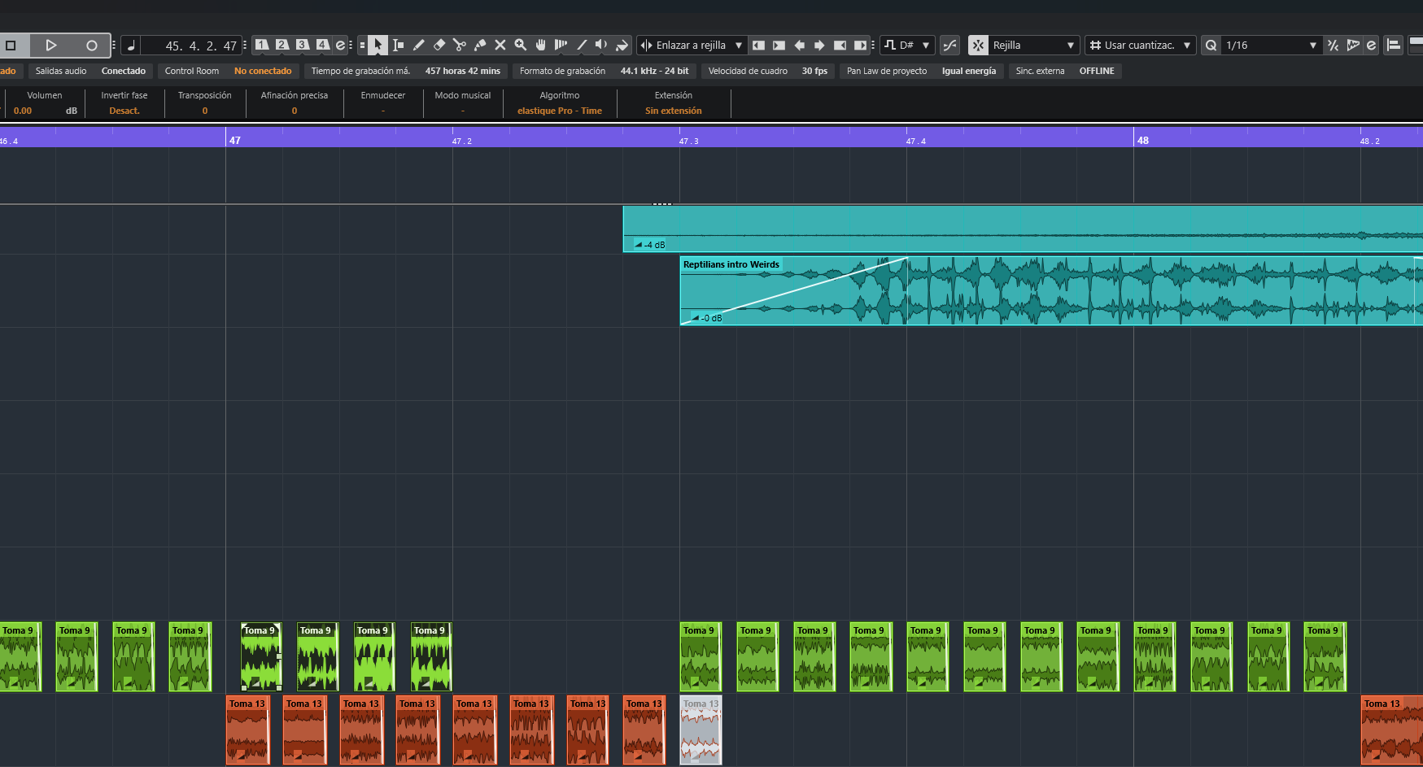
Task: Toggle the Snap on/off button
Action: coord(978,46)
